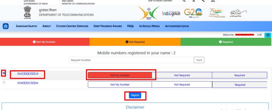272x110 pixels.
Task: Open the search magnifier icon at top
Action: pos(184,1)
